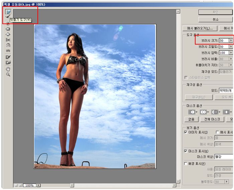
Task: Click the vertical scrollbar down arrow
Action: click(178, 181)
